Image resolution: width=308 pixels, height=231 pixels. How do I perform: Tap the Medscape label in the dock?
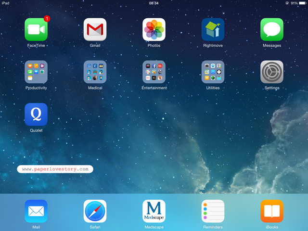click(154, 227)
